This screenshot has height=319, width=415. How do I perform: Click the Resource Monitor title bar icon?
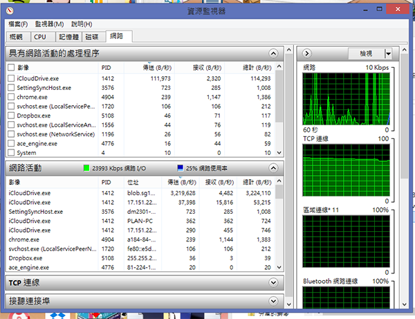[x=9, y=11]
